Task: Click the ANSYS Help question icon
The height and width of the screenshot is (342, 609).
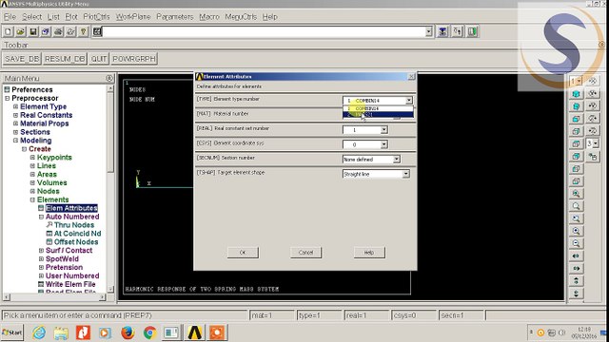Action: 83,31
